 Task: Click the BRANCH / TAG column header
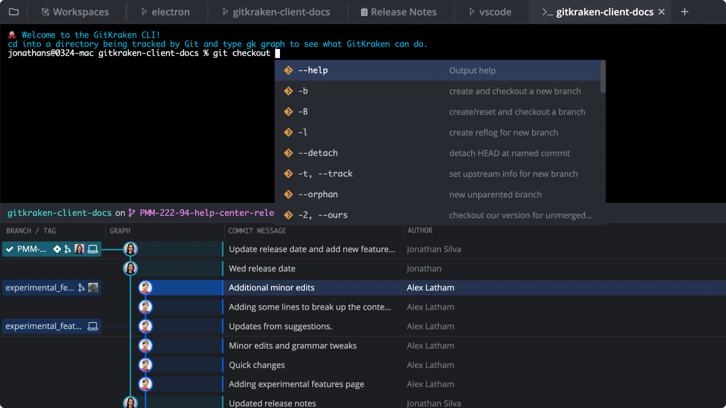[31, 231]
